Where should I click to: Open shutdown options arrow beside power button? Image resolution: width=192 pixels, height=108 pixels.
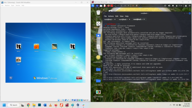point(81,78)
